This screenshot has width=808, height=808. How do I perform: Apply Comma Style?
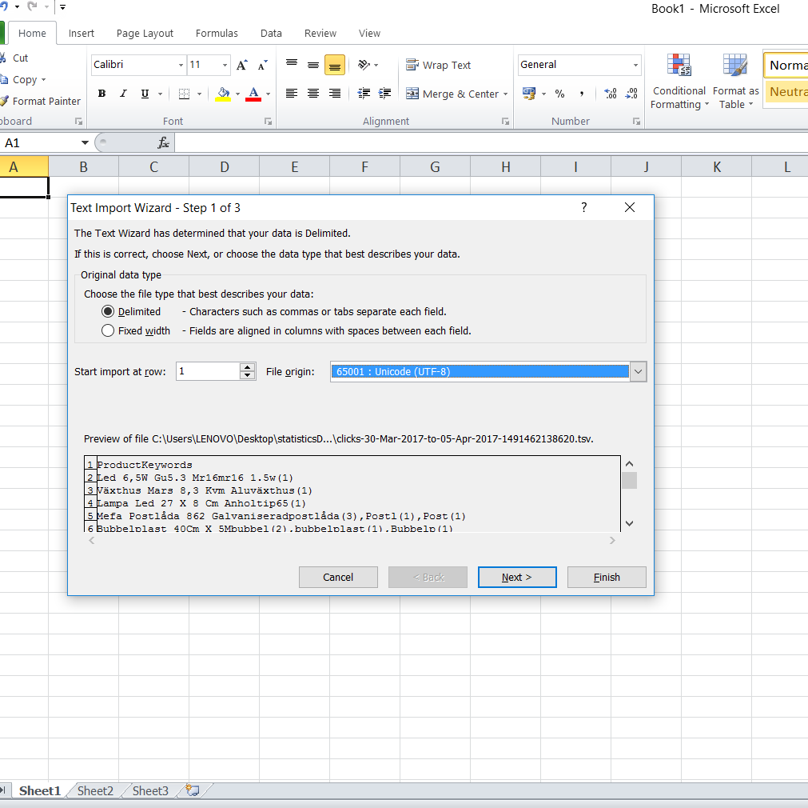pos(581,94)
